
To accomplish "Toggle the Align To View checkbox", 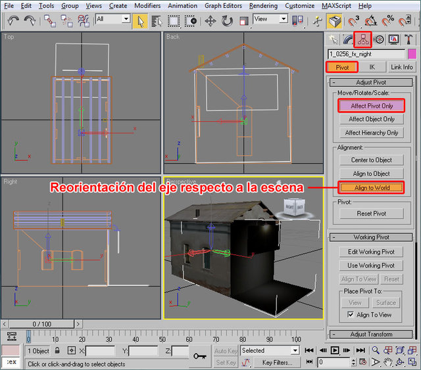I will point(350,315).
